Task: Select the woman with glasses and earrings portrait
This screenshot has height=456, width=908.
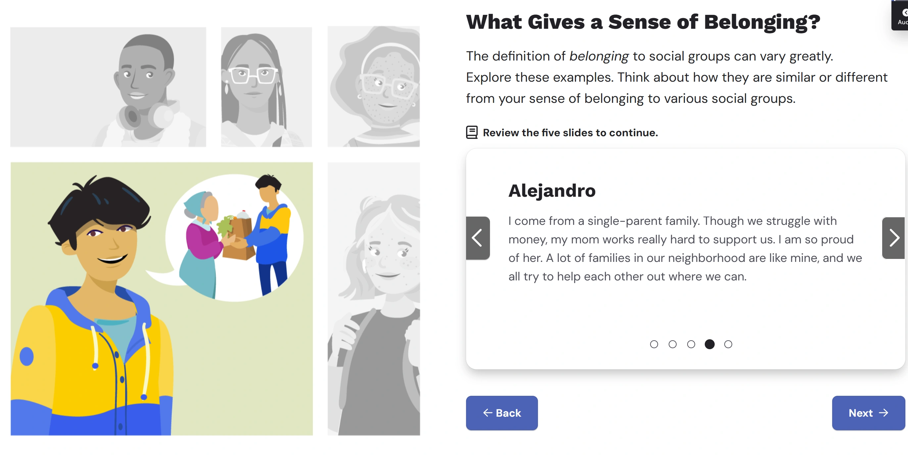Action: [266, 87]
